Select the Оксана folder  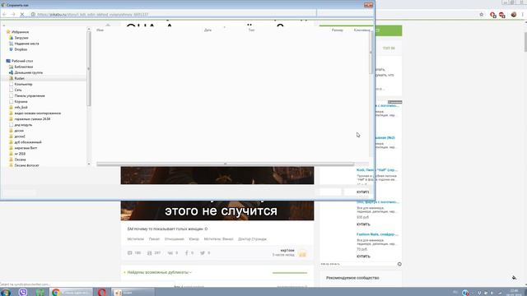pyautogui.click(x=20, y=160)
